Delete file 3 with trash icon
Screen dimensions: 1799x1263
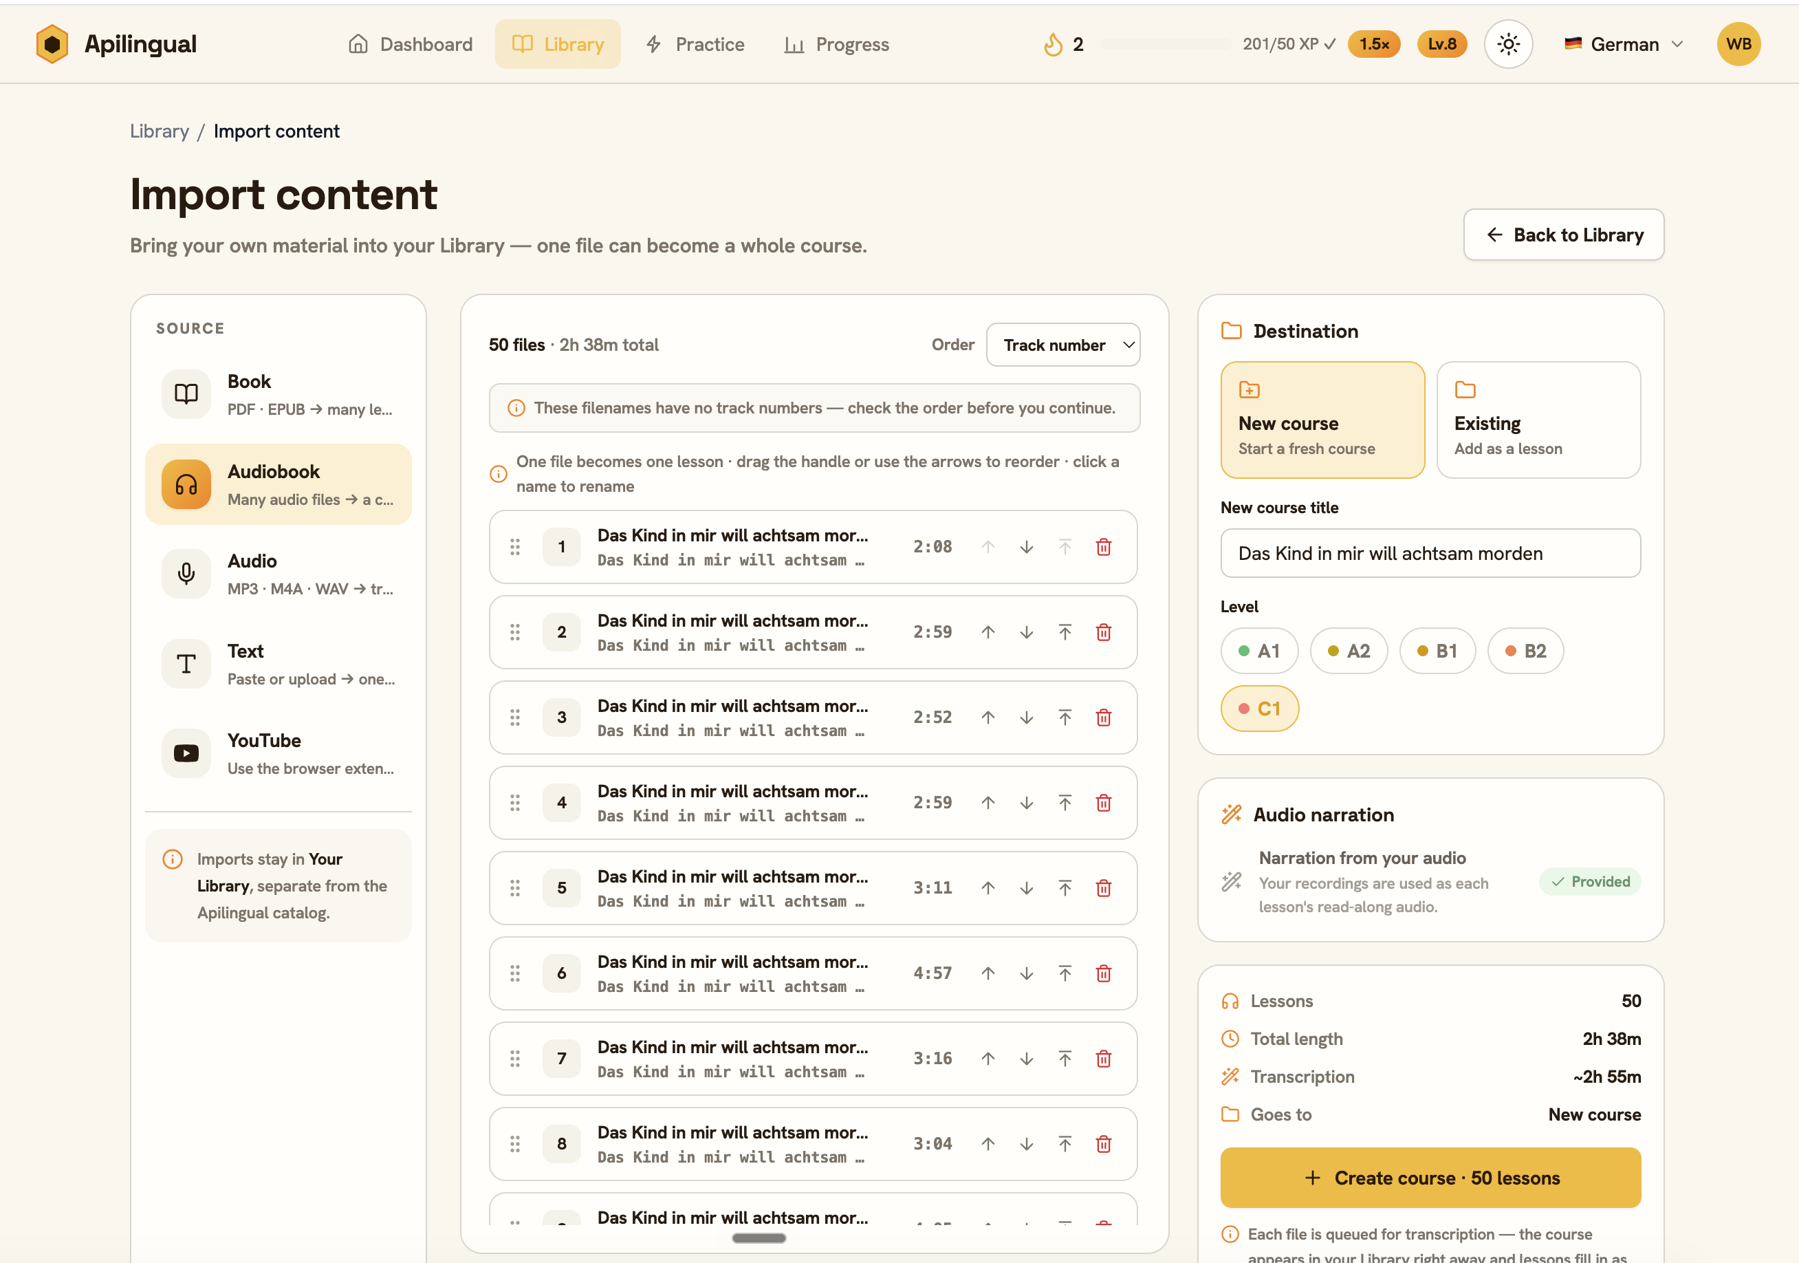tap(1103, 717)
